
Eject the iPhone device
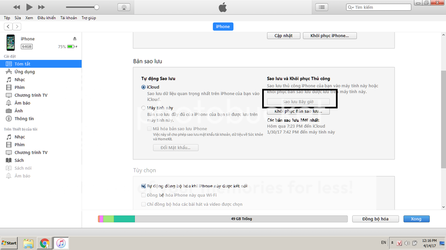click(x=74, y=39)
